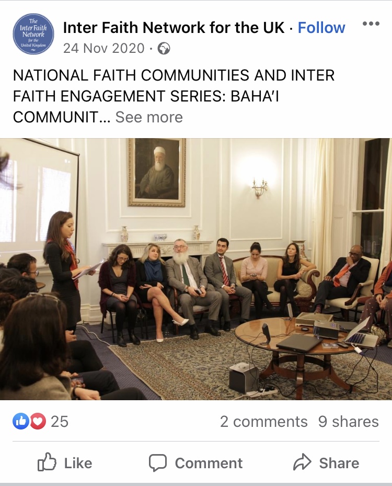This screenshot has height=486, width=392.
Task: Click the Comment text label
Action: click(209, 463)
